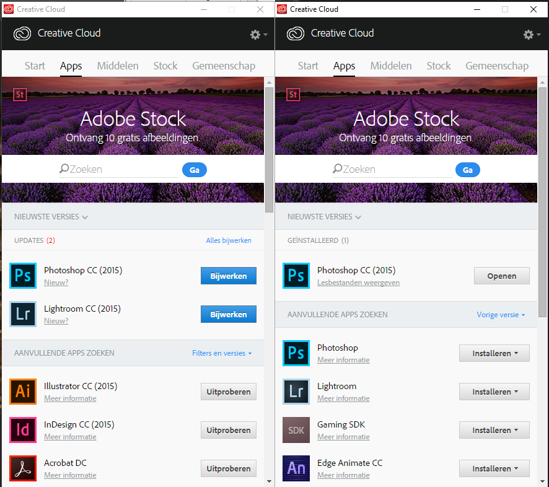
Task: Click search magnifier icon in right window
Action: click(x=337, y=169)
